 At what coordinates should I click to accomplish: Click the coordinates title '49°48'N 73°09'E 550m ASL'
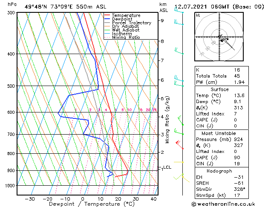click(x=66, y=7)
